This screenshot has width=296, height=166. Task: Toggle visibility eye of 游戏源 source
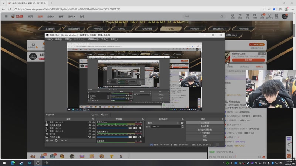pyautogui.click(x=90, y=134)
